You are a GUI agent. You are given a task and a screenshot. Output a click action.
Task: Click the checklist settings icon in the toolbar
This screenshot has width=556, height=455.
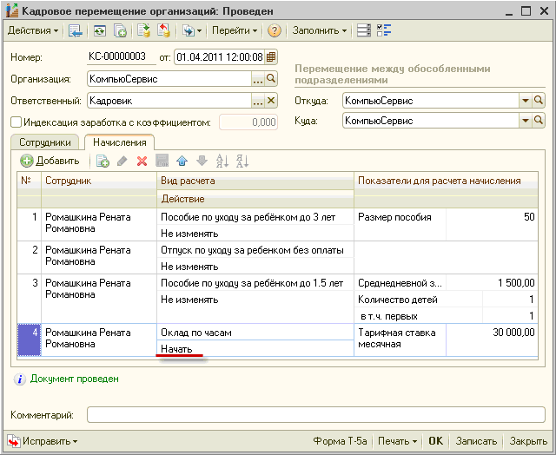(x=384, y=31)
